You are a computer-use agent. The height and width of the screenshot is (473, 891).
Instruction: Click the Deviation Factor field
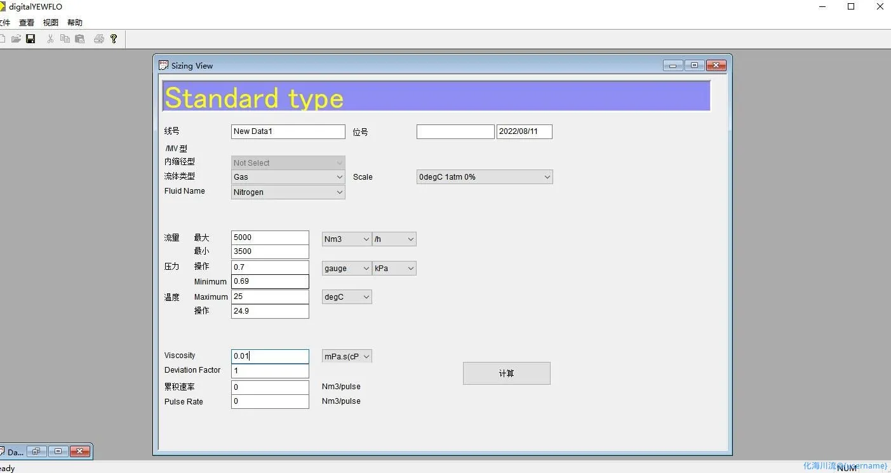click(x=270, y=371)
